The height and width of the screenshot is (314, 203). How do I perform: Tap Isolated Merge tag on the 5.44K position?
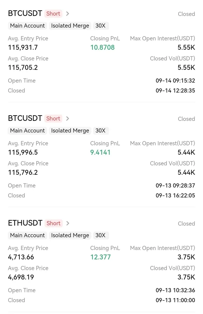tap(70, 131)
